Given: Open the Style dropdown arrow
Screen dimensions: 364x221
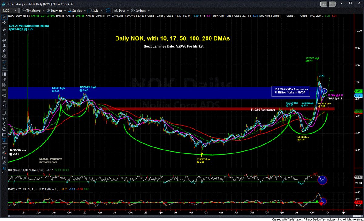Looking at the screenshot, I should pos(101,10).
